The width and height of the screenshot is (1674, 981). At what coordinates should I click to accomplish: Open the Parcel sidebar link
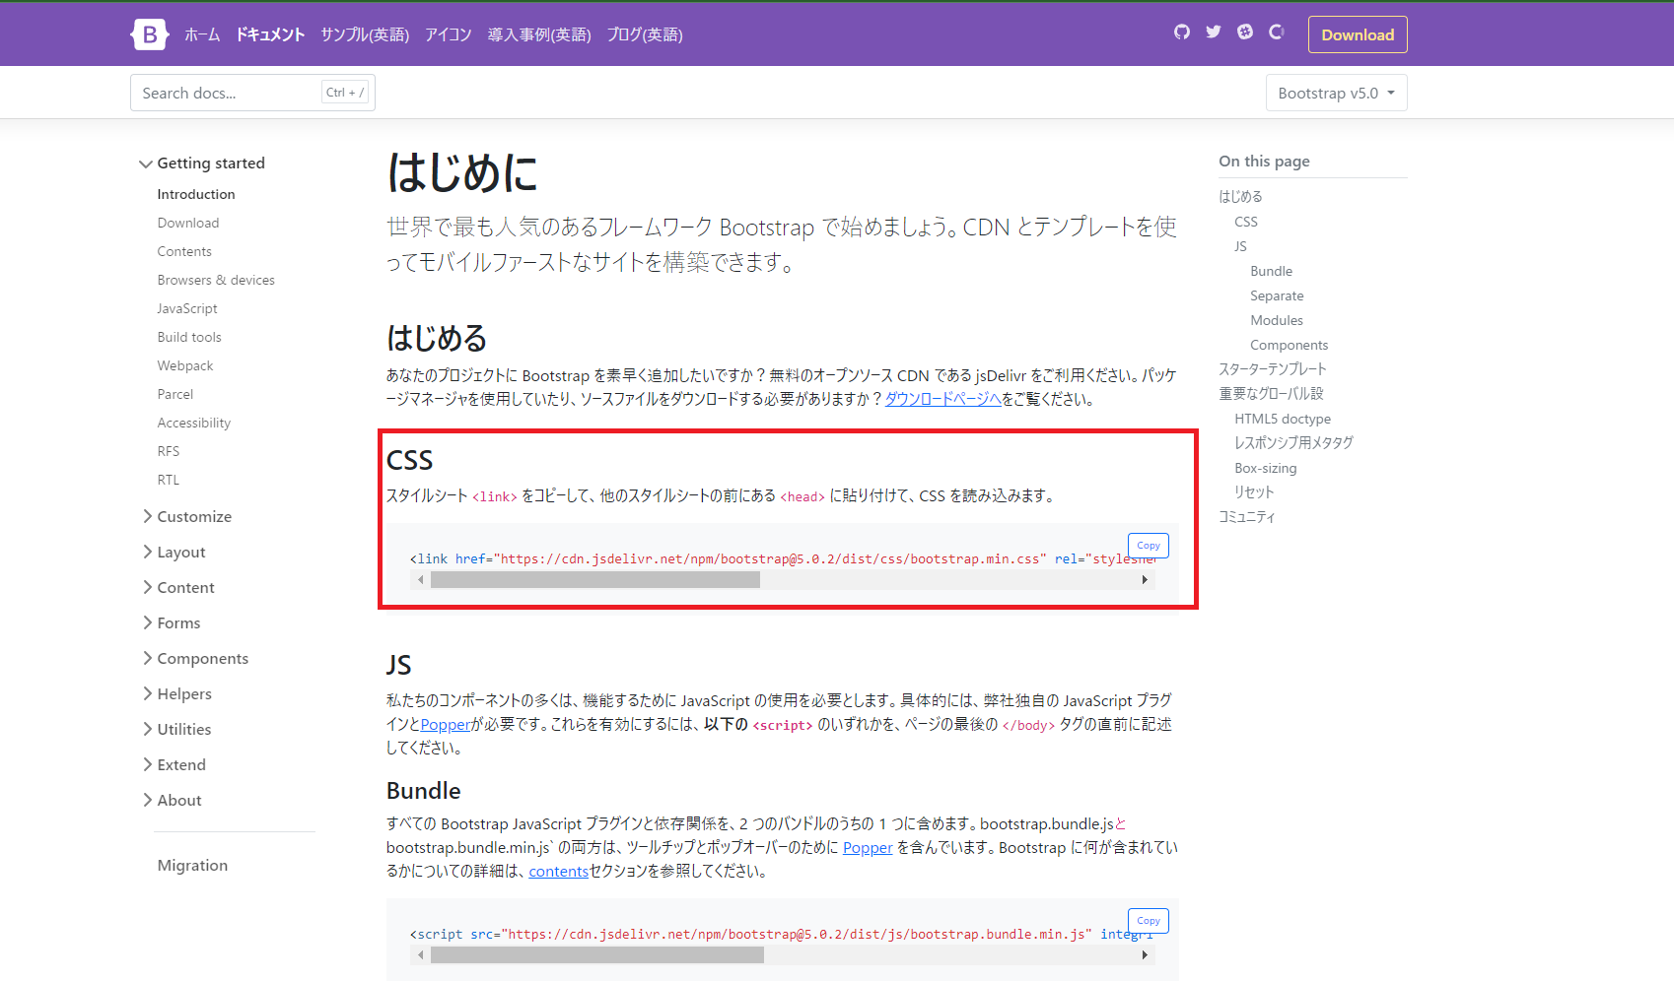[175, 394]
